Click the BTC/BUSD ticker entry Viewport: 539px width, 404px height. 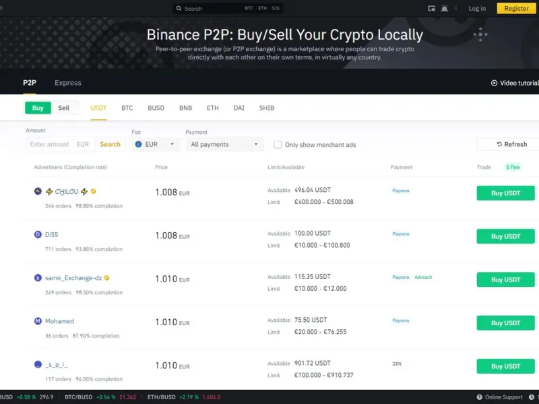(x=100, y=397)
